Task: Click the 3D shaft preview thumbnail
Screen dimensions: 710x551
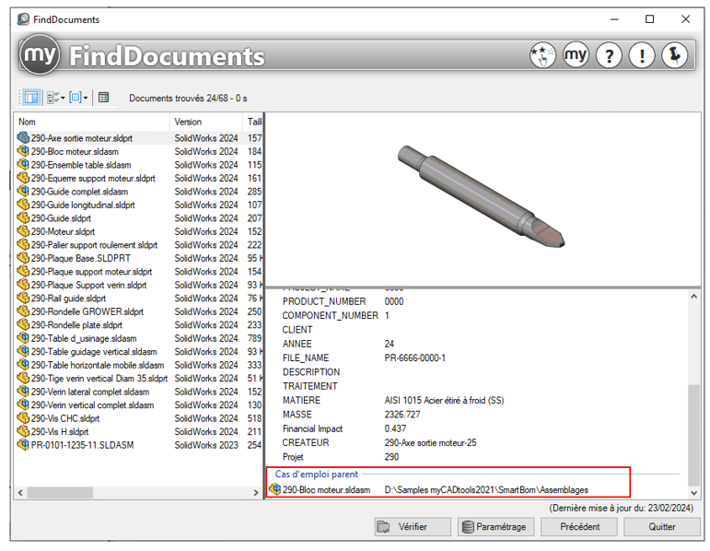Action: point(481,196)
